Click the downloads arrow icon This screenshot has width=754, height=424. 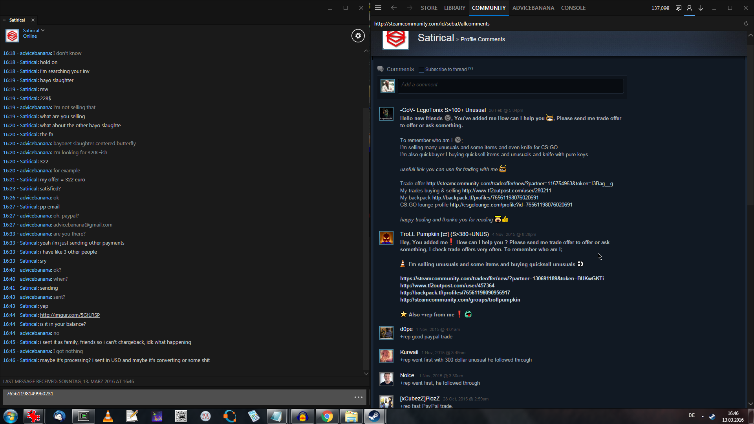[x=701, y=8]
